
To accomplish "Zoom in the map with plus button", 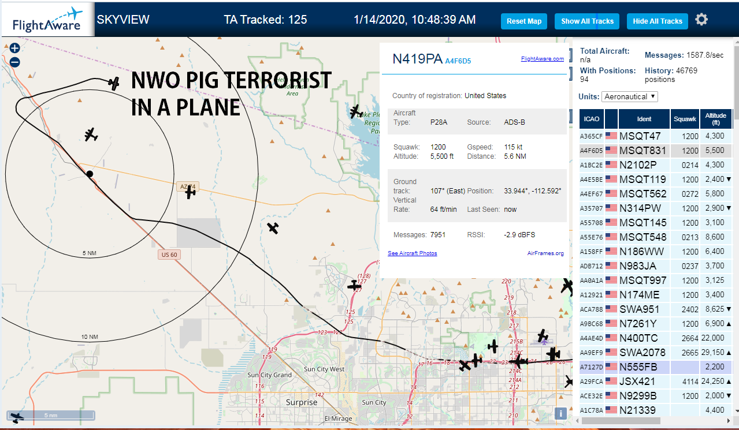I will click(15, 49).
